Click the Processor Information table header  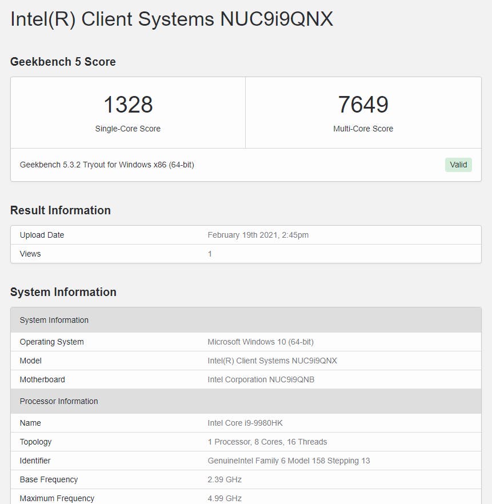[x=246, y=401]
